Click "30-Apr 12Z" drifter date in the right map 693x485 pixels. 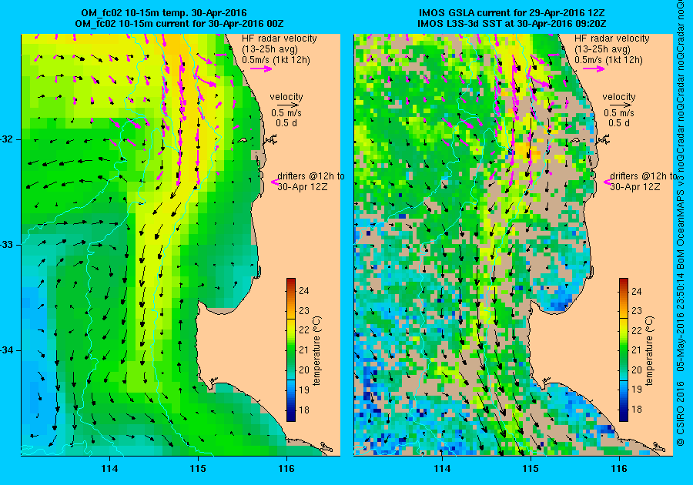pos(635,187)
